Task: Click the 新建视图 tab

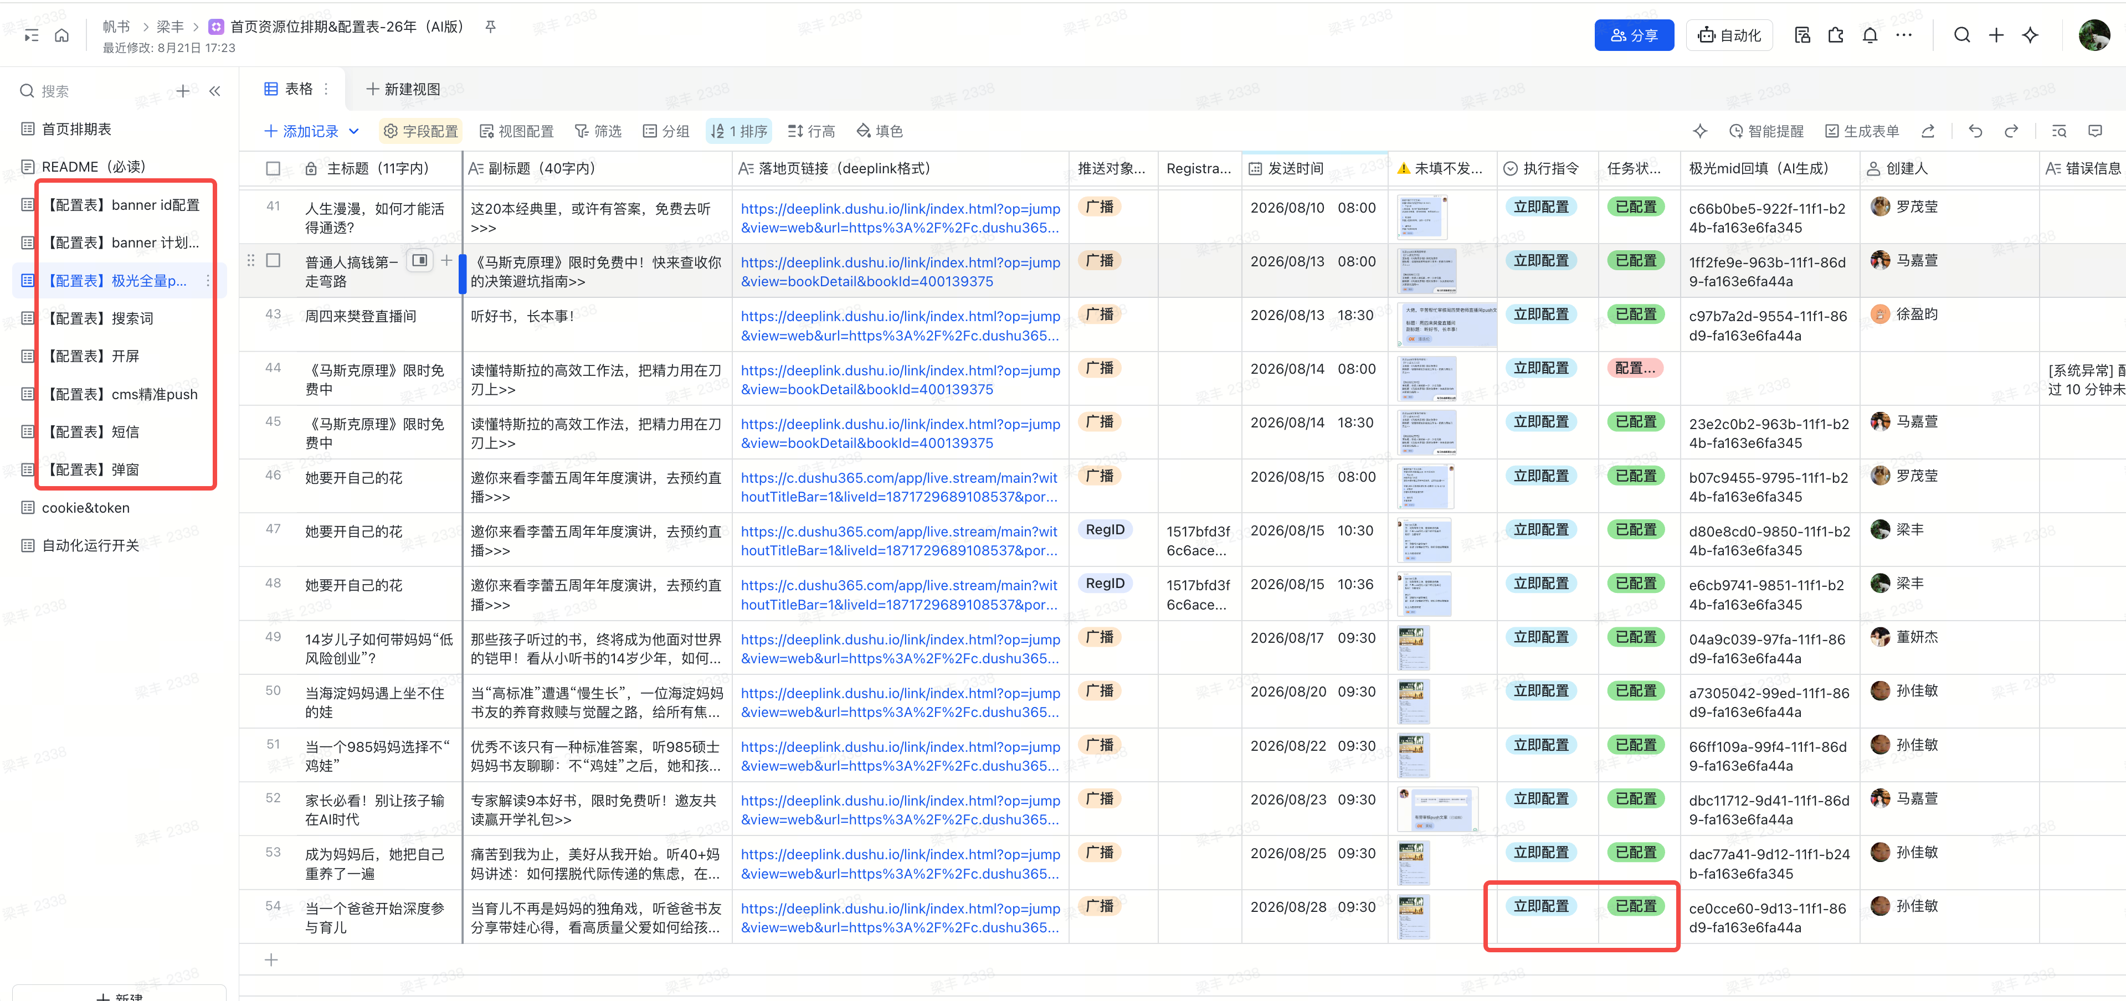Action: (x=404, y=89)
